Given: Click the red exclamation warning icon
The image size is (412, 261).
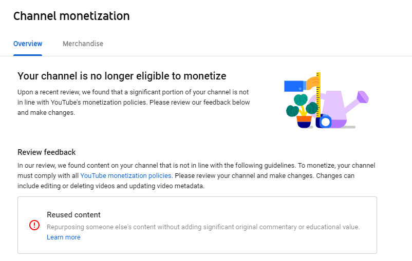Looking at the screenshot, I should (x=34, y=225).
